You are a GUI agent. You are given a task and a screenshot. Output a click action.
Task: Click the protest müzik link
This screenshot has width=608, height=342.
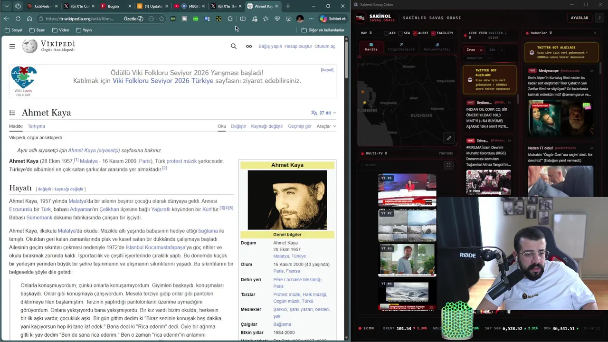[x=181, y=161]
